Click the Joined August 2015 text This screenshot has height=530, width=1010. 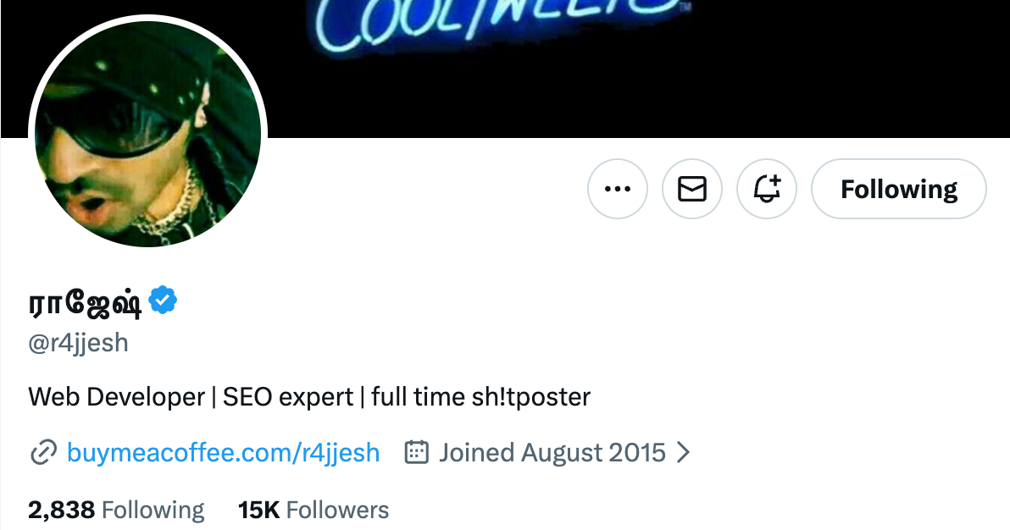coord(552,453)
